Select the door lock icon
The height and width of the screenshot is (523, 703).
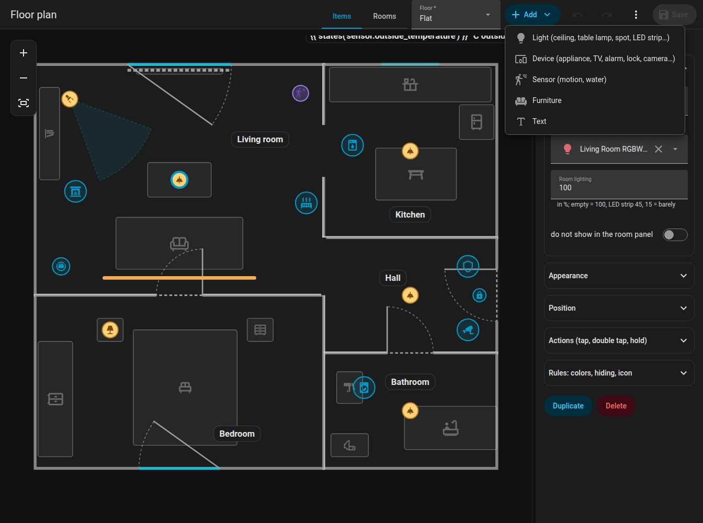coord(479,295)
